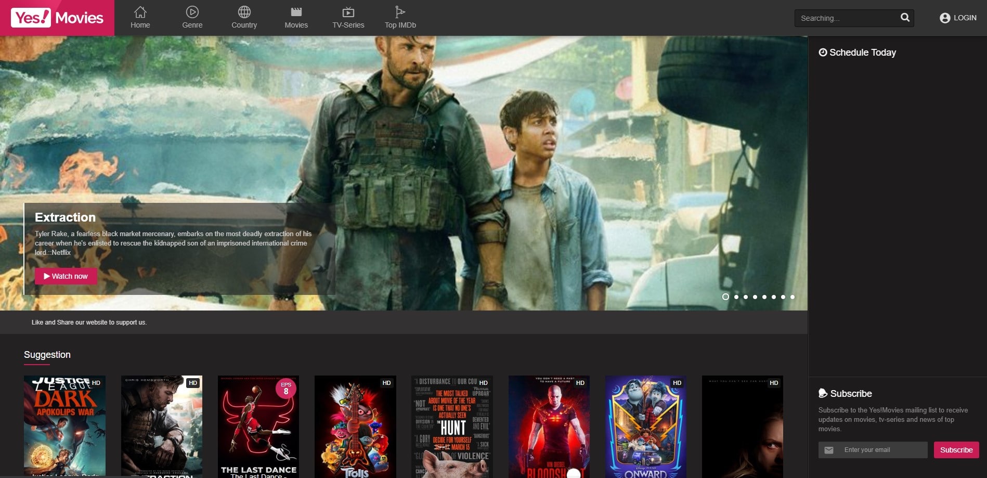Open The Hunt movie poster
987x478 pixels.
pos(452,427)
